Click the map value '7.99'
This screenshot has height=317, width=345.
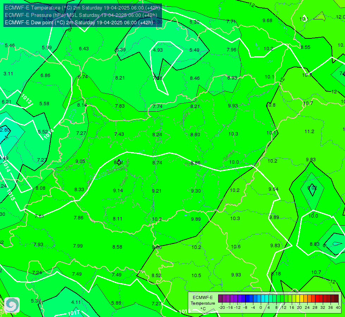point(78,246)
